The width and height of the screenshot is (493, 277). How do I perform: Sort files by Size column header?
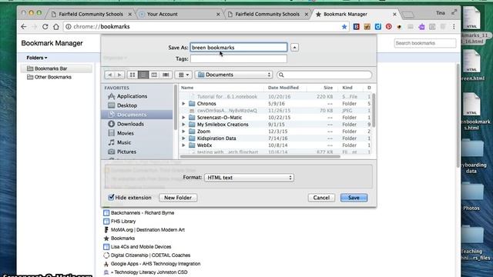coord(328,88)
